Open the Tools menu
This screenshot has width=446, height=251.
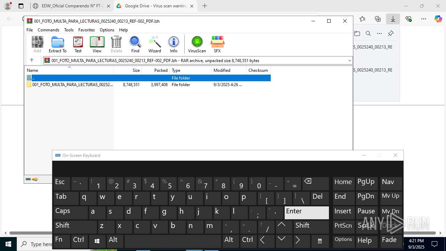click(69, 30)
